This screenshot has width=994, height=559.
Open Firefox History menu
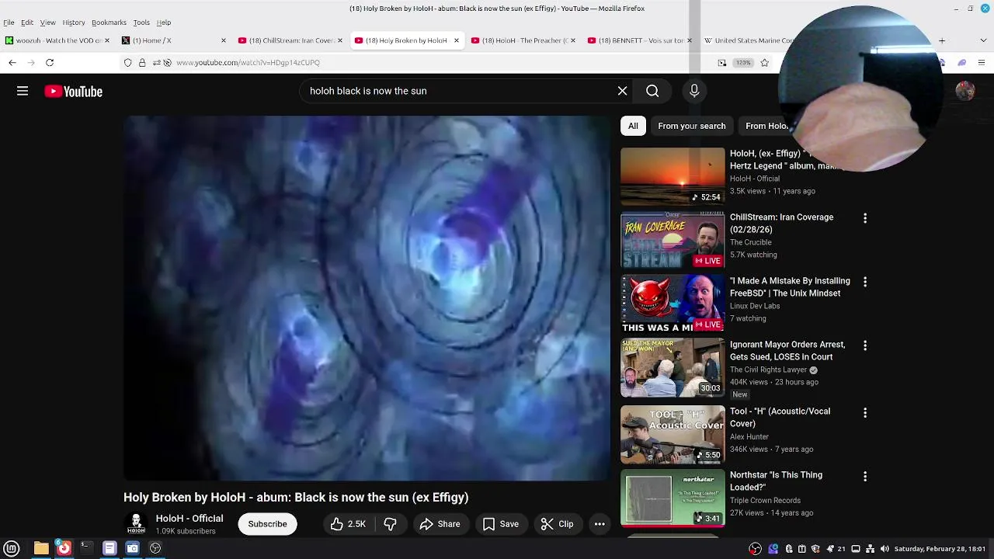74,23
